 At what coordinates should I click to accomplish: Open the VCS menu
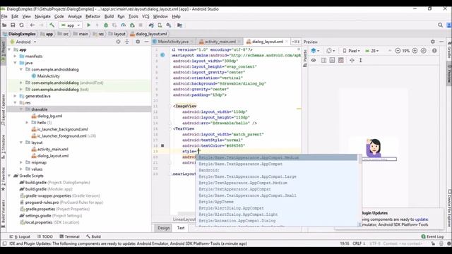point(145,16)
